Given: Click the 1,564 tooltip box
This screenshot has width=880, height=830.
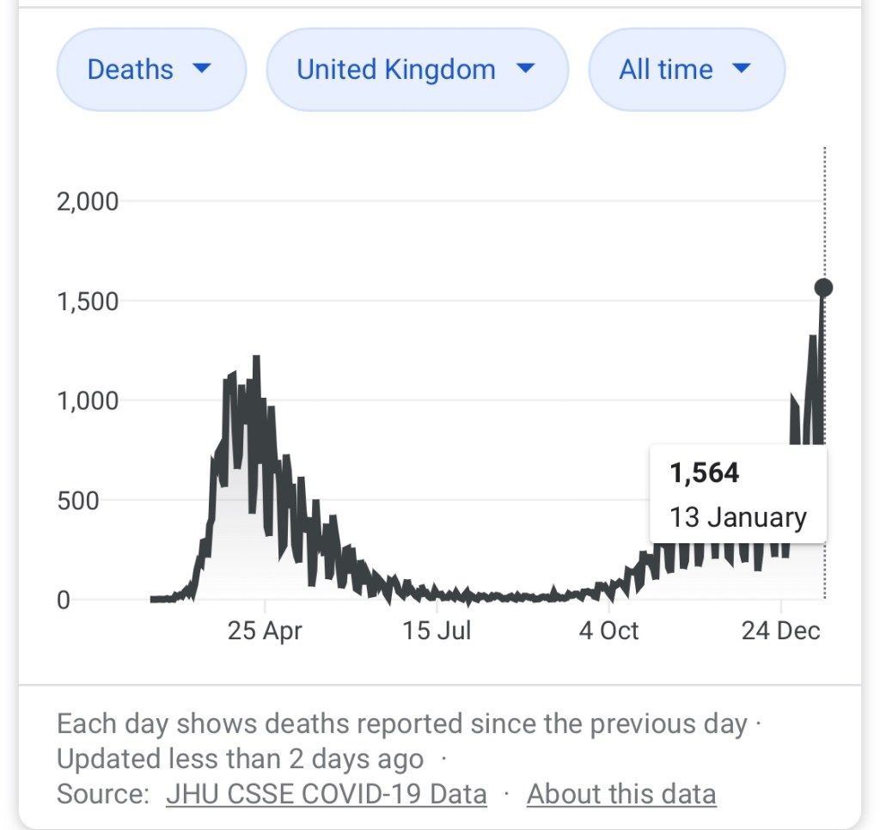Looking at the screenshot, I should tap(738, 494).
